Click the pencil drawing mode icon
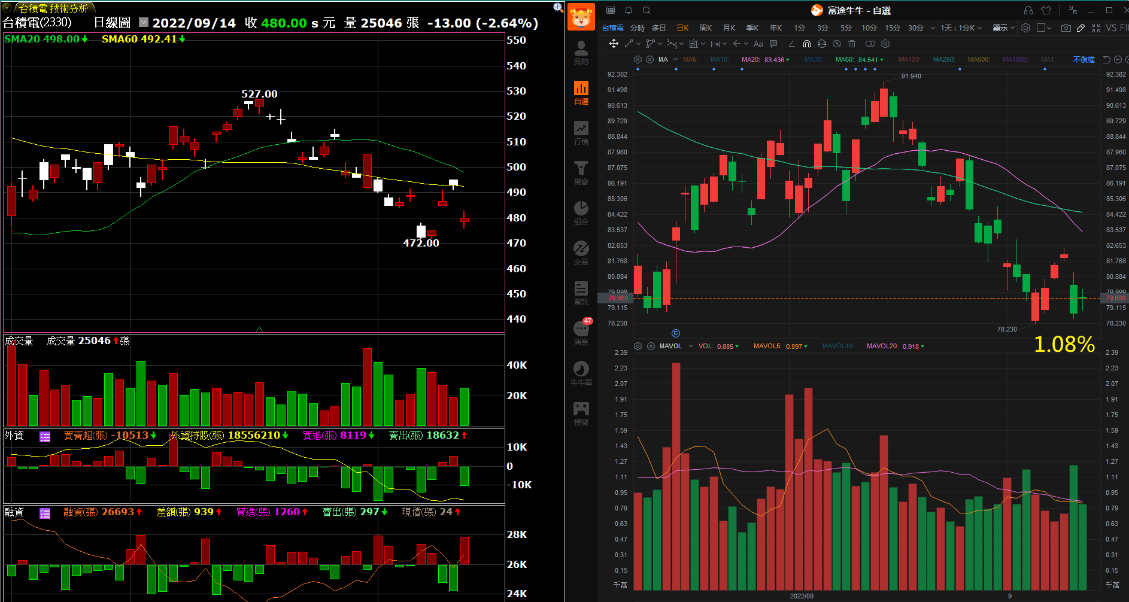Screen dimensions: 1129x602 coord(1081,28)
